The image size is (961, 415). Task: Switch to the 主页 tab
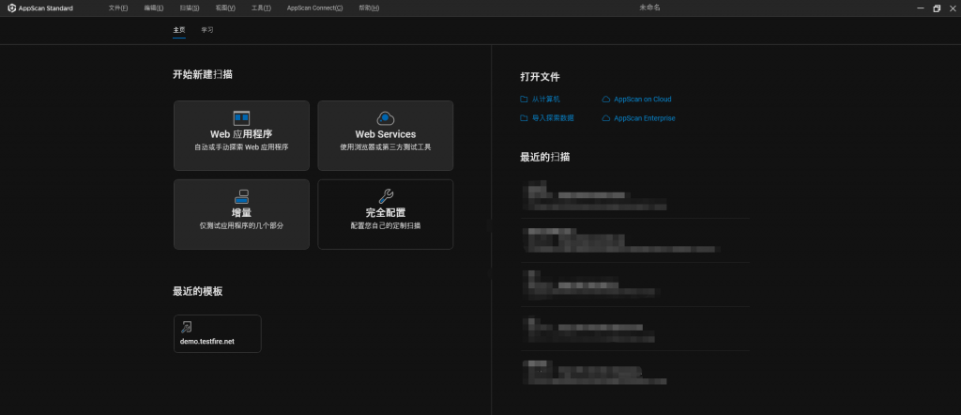click(179, 30)
